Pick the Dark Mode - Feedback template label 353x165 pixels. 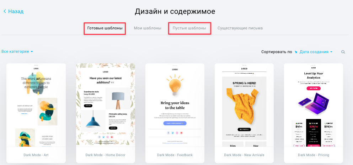click(175, 155)
